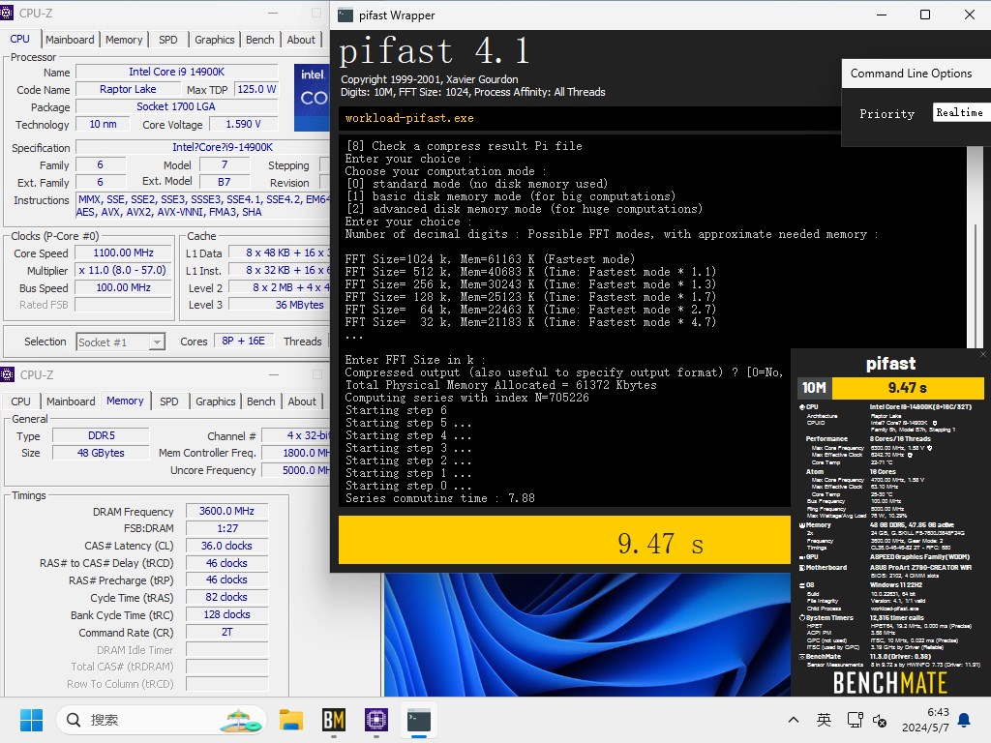Select Graphics tab in lower CPU-Z window
This screenshot has width=991, height=743.
click(215, 401)
